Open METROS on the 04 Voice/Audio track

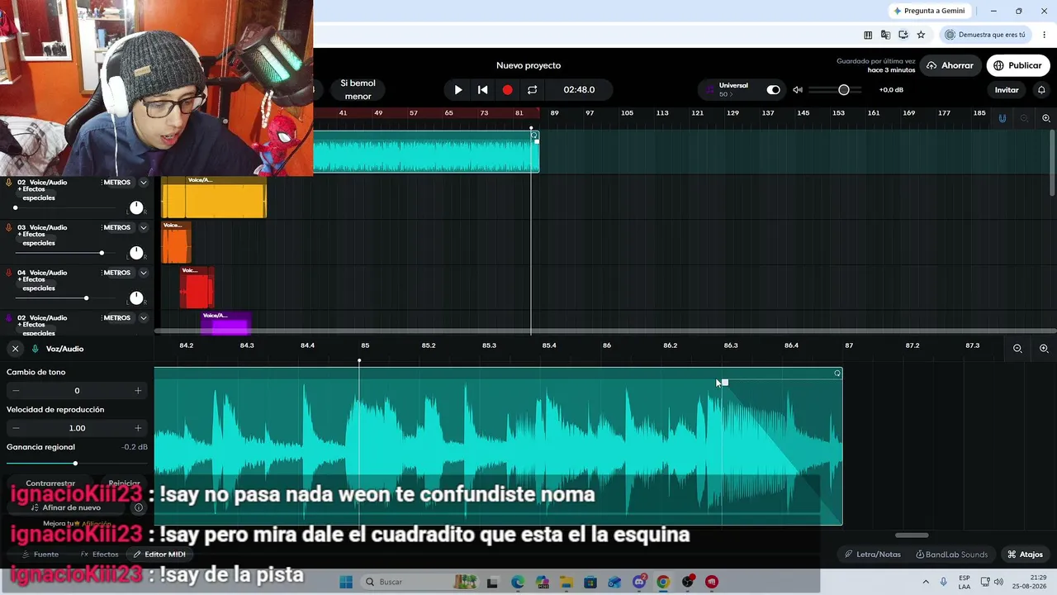[x=116, y=273]
